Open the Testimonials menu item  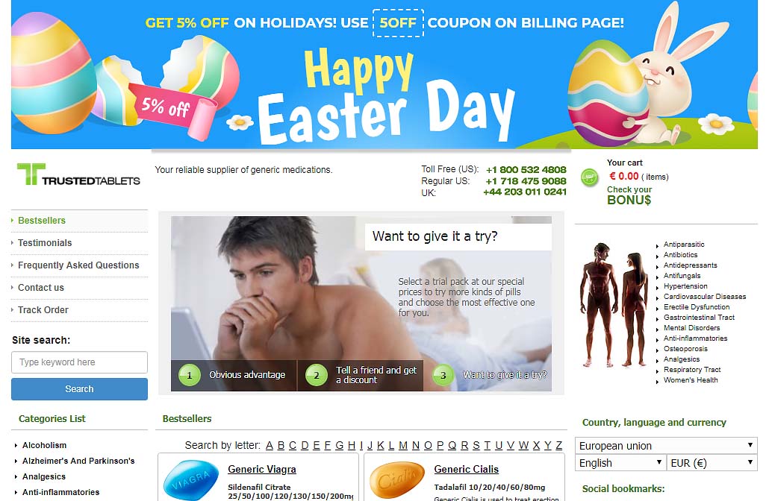point(45,243)
